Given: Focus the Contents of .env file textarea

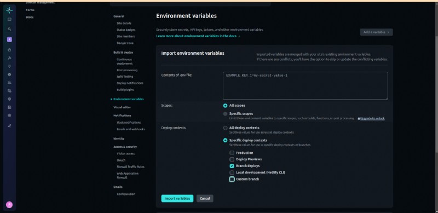Looking at the screenshot, I should pyautogui.click(x=306, y=86).
